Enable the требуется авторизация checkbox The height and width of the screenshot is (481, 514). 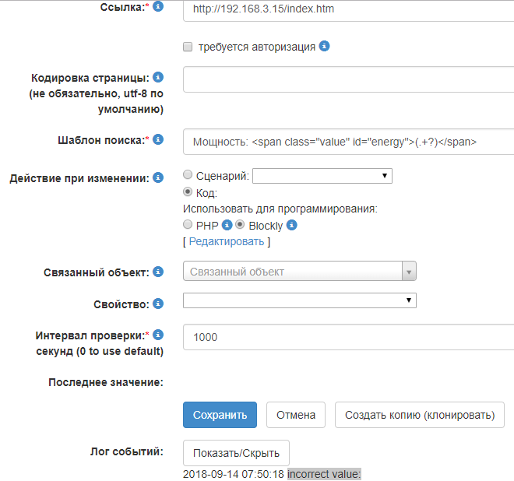[188, 47]
